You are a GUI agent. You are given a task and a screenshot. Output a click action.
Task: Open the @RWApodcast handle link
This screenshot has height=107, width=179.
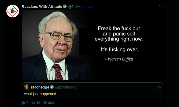81,7
